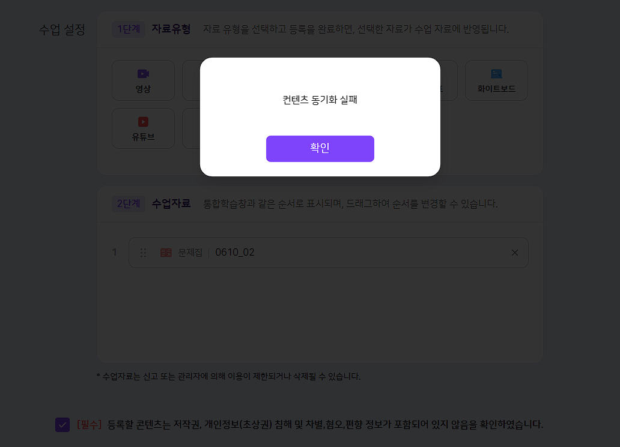Viewport: 620px width, 447px height.
Task: Click the 자료유형 section heading
Action: (171, 29)
